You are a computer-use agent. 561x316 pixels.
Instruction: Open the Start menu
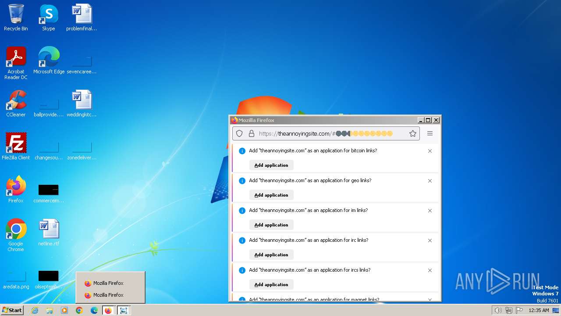[12, 310]
